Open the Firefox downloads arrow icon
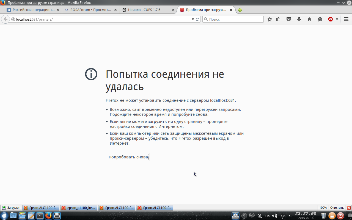 coord(299,19)
